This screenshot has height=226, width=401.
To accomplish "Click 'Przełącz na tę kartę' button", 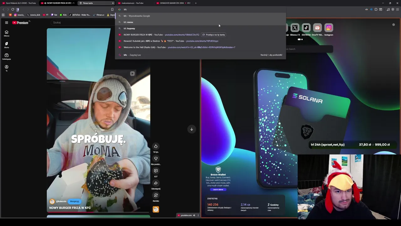I will point(213,35).
